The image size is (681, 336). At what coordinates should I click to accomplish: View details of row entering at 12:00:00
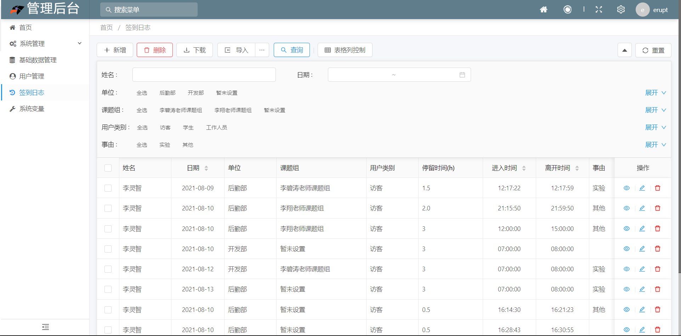click(626, 228)
